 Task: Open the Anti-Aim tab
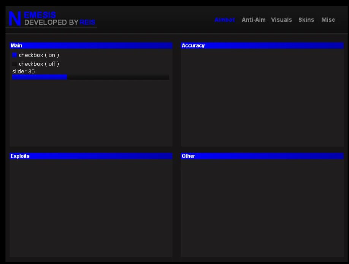click(254, 20)
